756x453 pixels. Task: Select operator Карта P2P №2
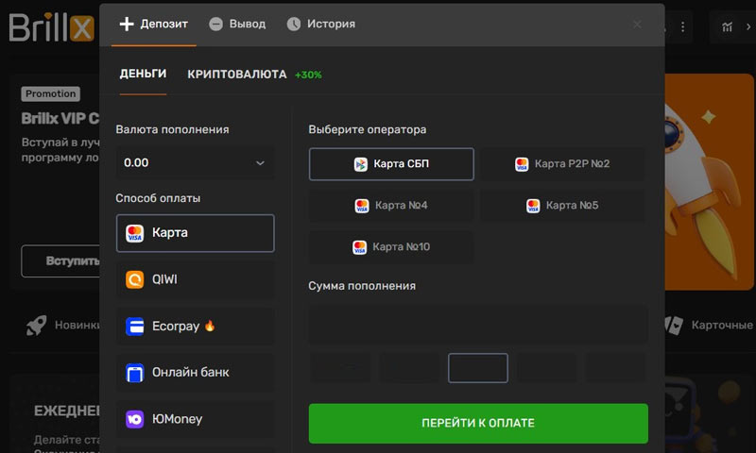click(x=562, y=164)
